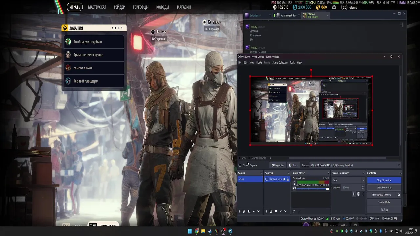Open the transition properties three-dot menu
The height and width of the screenshot is (236, 420).
click(363, 194)
